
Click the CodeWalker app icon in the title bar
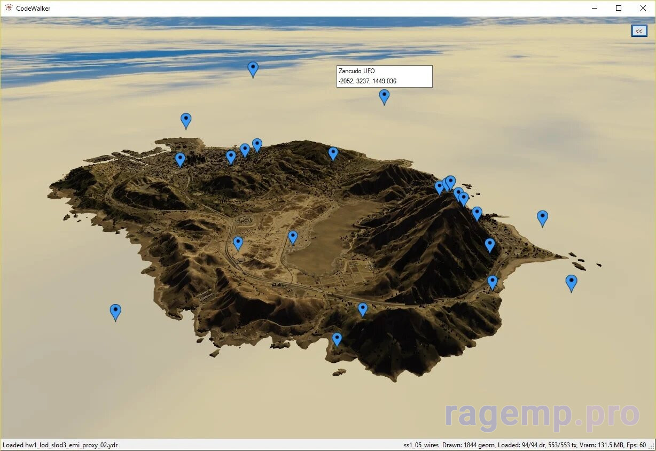[9, 8]
